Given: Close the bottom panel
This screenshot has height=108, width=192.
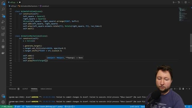Looking at the screenshot, I should (189, 89).
